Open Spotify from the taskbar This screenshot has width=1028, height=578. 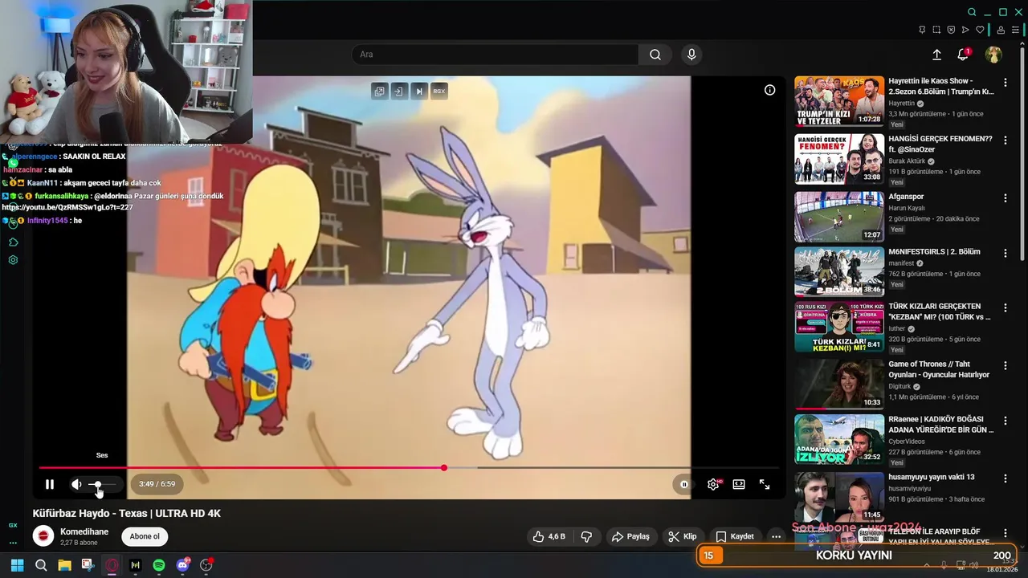click(x=159, y=565)
